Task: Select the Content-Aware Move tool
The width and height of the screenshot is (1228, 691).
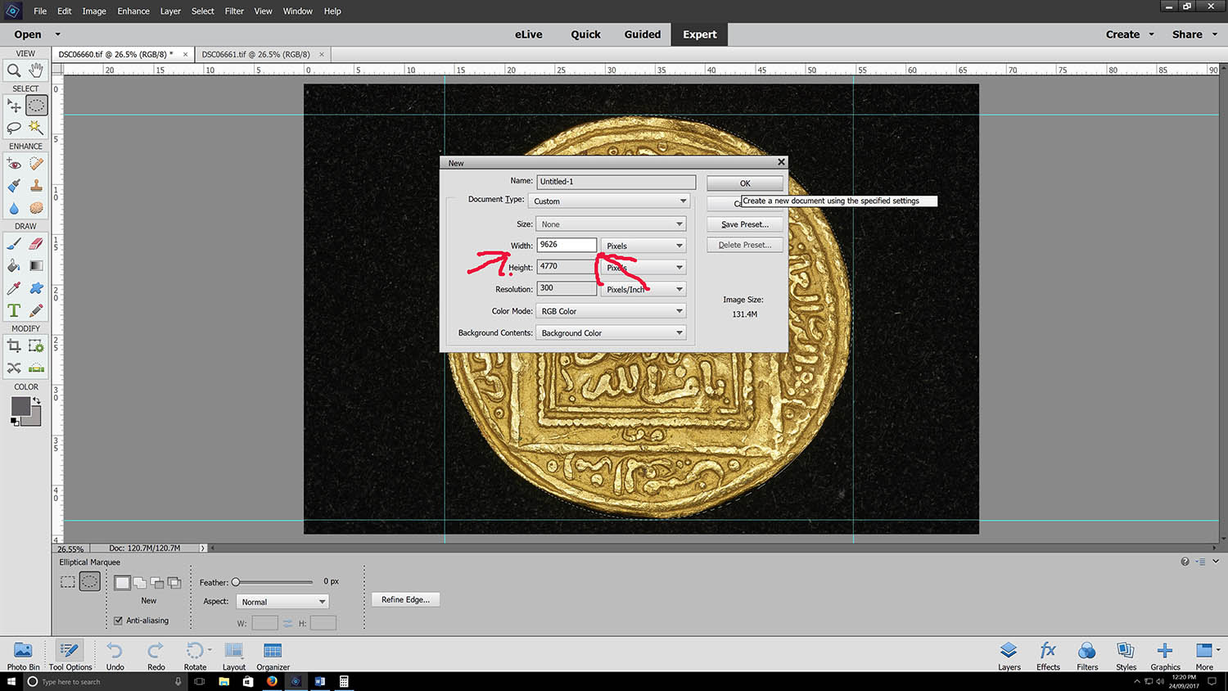Action: (x=14, y=368)
